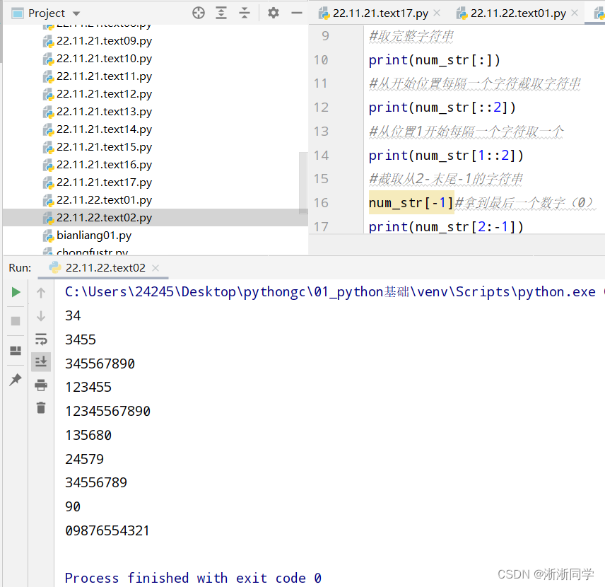Select 22.11.21.text11.py in Project tree
The width and height of the screenshot is (605, 587).
tap(104, 76)
